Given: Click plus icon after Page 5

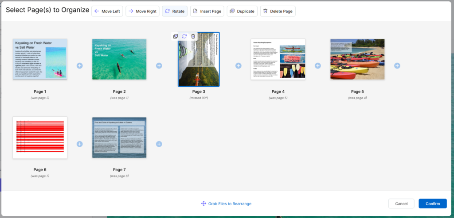Looking at the screenshot, I should coord(397,66).
